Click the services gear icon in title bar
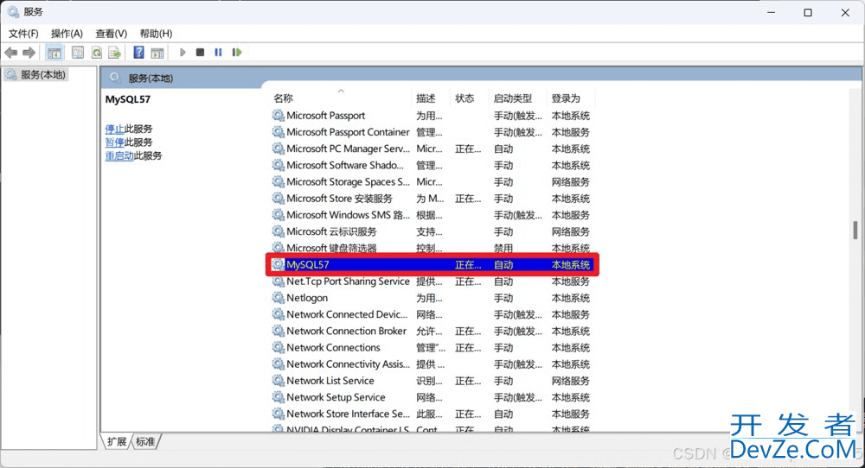Image resolution: width=865 pixels, height=468 pixels. pos(13,11)
